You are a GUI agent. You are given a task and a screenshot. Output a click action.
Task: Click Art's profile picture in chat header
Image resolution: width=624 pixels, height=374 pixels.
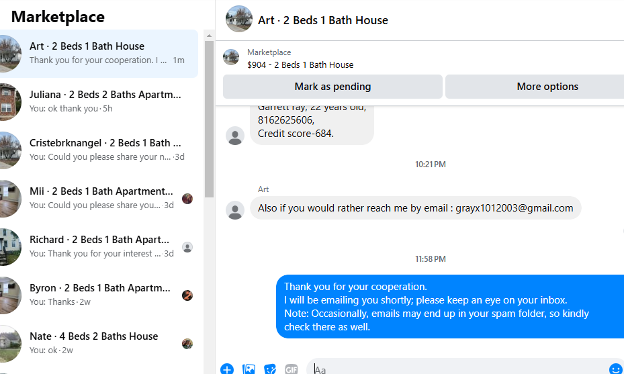239,19
